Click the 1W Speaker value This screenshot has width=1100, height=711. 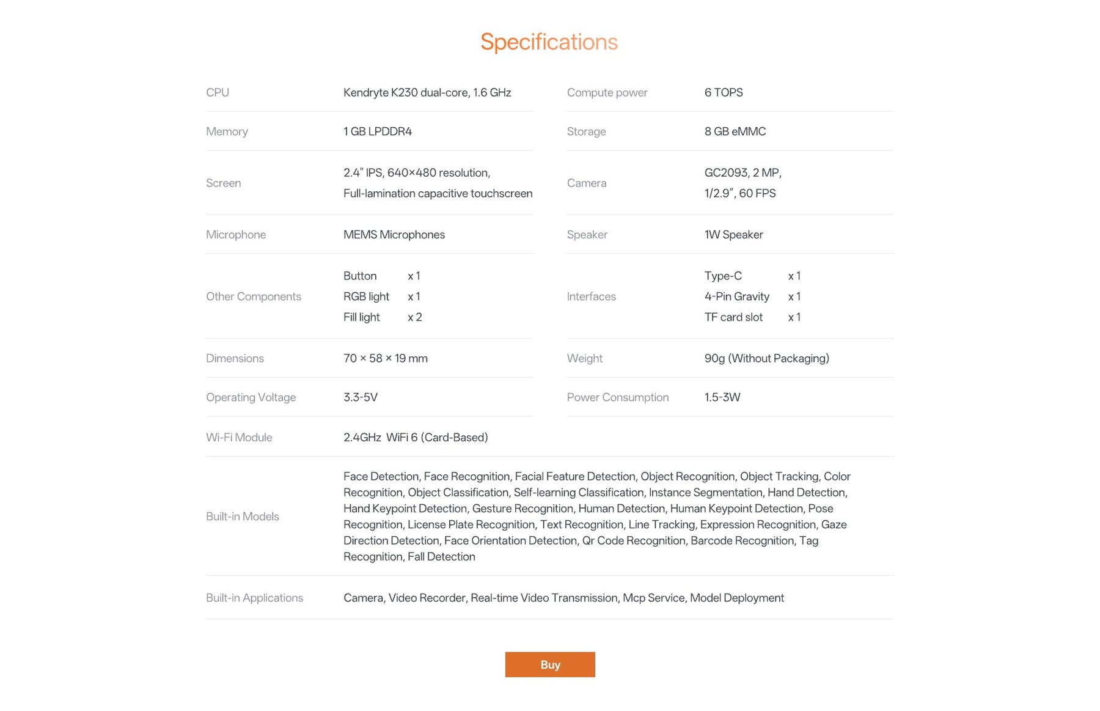point(733,235)
